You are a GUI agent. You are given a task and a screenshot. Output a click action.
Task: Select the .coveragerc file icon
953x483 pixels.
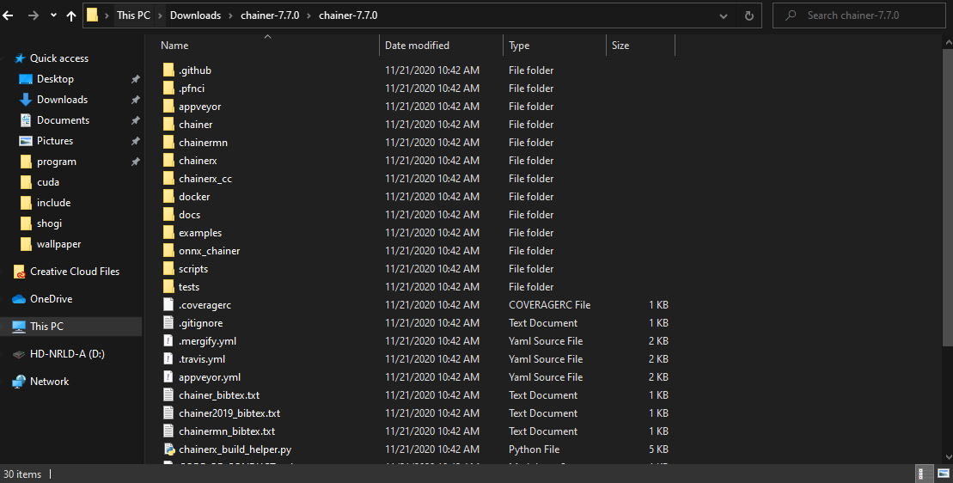tap(168, 304)
